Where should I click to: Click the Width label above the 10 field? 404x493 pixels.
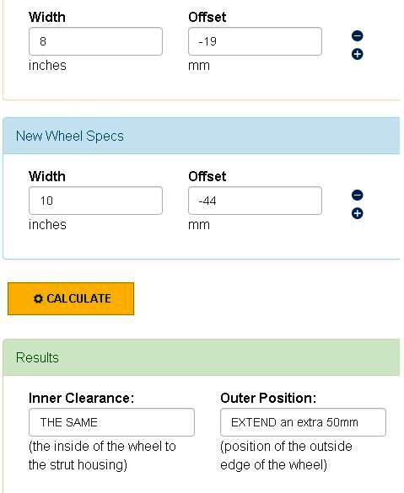[x=47, y=176]
